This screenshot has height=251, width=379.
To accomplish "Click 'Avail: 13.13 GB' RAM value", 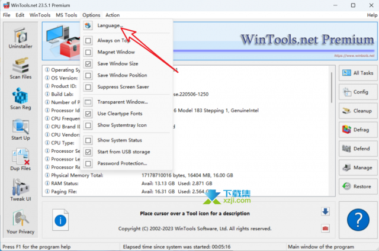I will (158, 184).
